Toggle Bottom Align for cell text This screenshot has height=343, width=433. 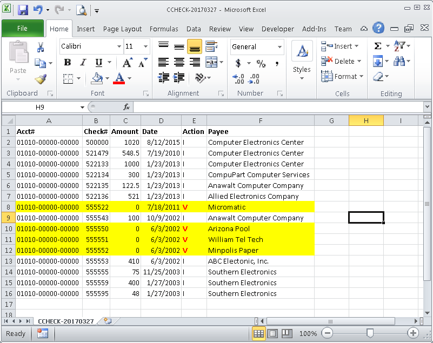pyautogui.click(x=195, y=48)
